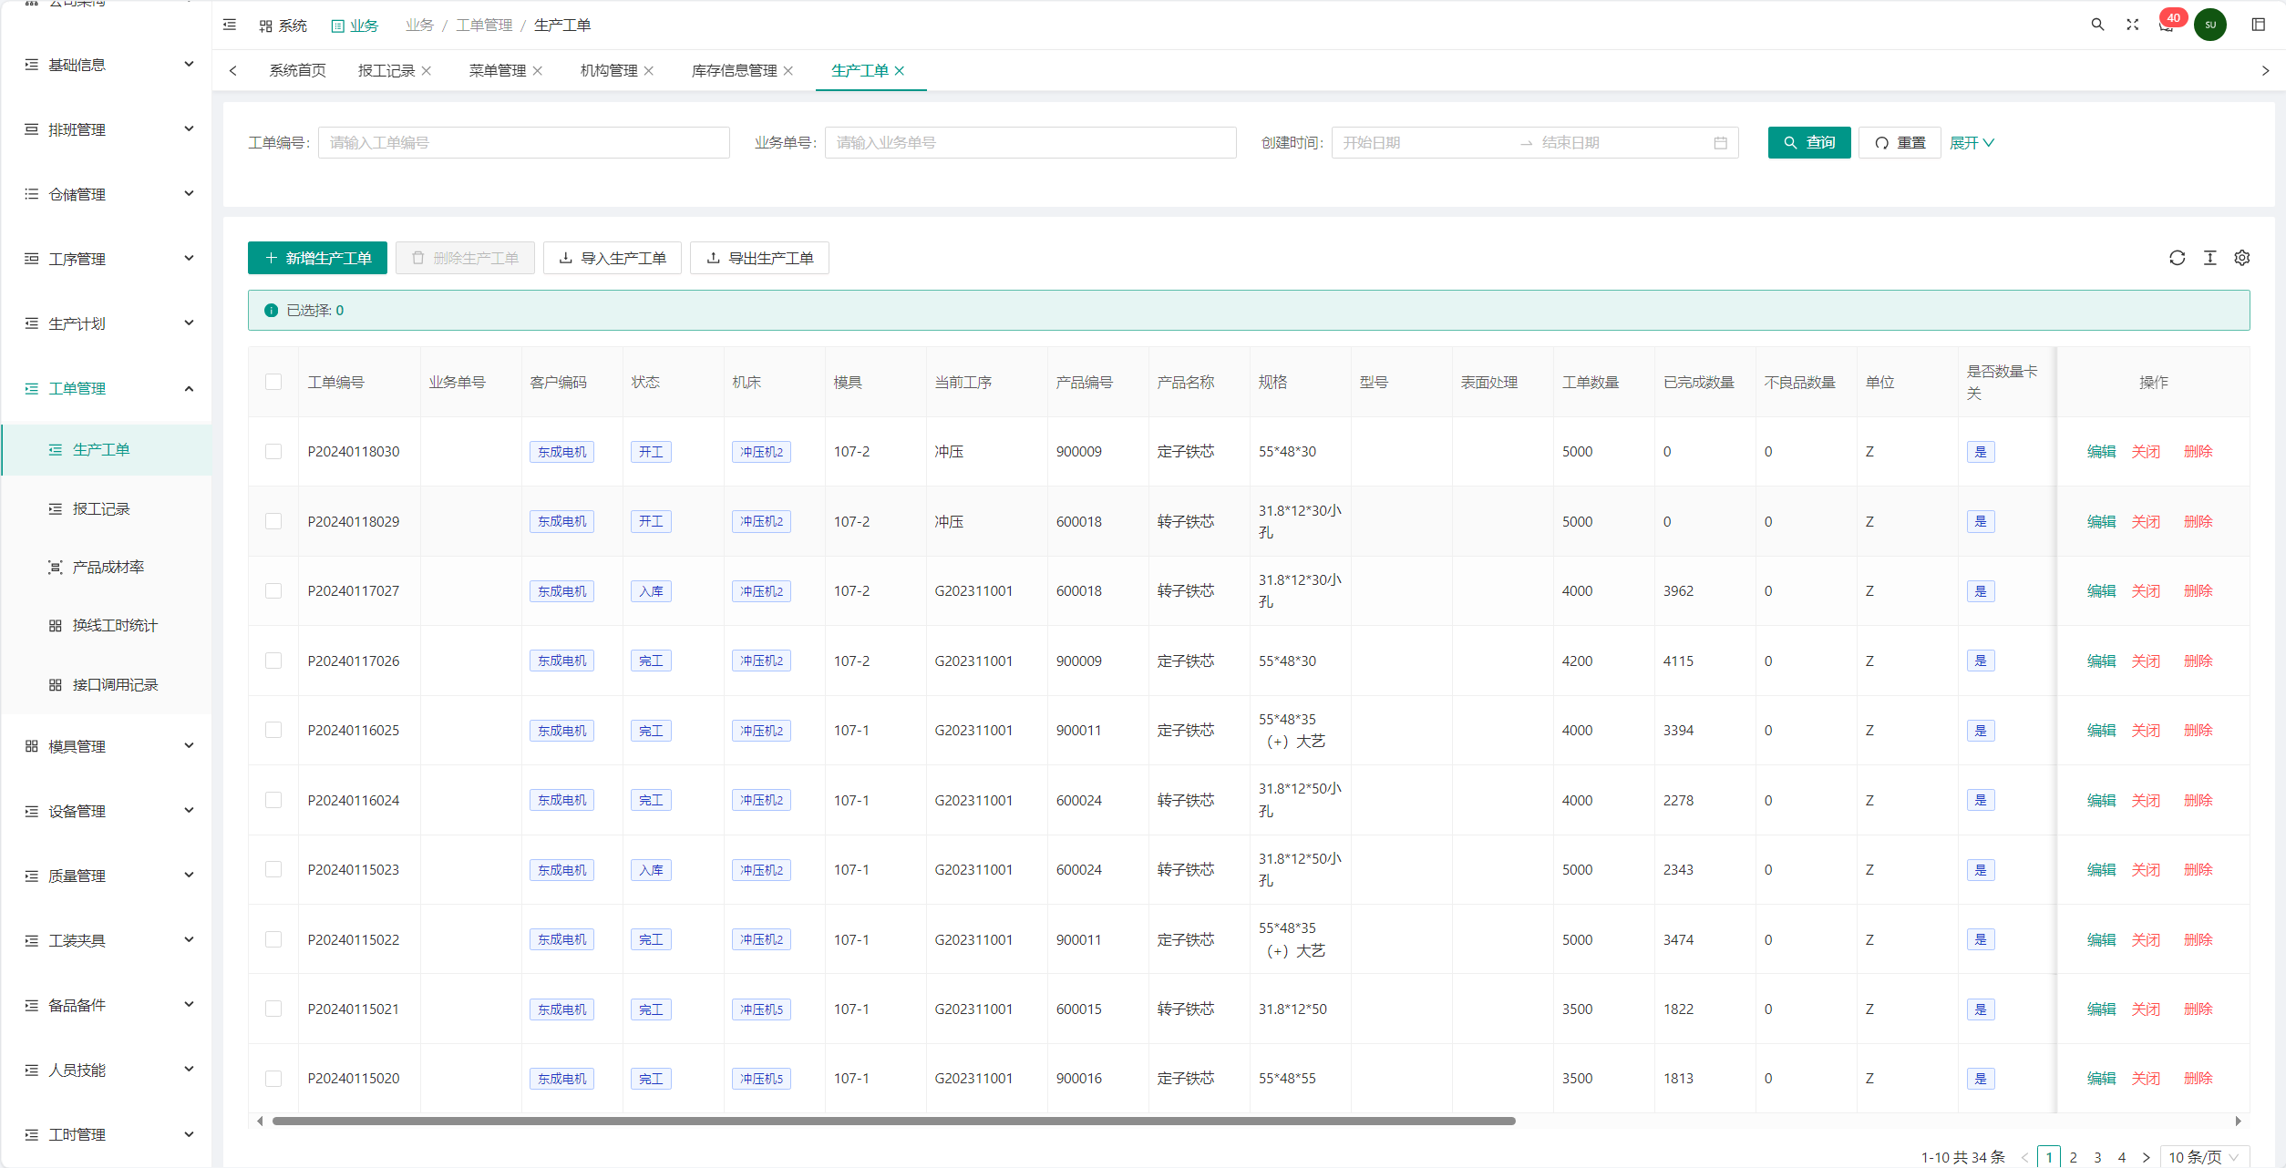Click 导入生产工单 button
Image resolution: width=2286 pixels, height=1168 pixels.
(x=613, y=258)
